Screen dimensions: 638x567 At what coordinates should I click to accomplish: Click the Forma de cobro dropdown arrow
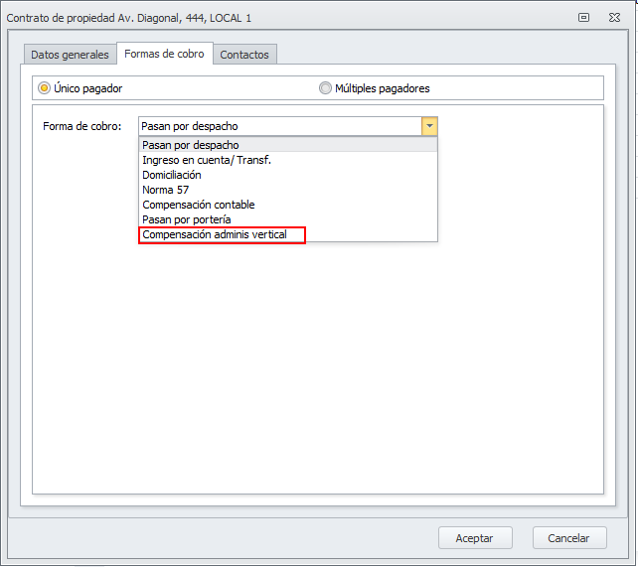tap(428, 126)
